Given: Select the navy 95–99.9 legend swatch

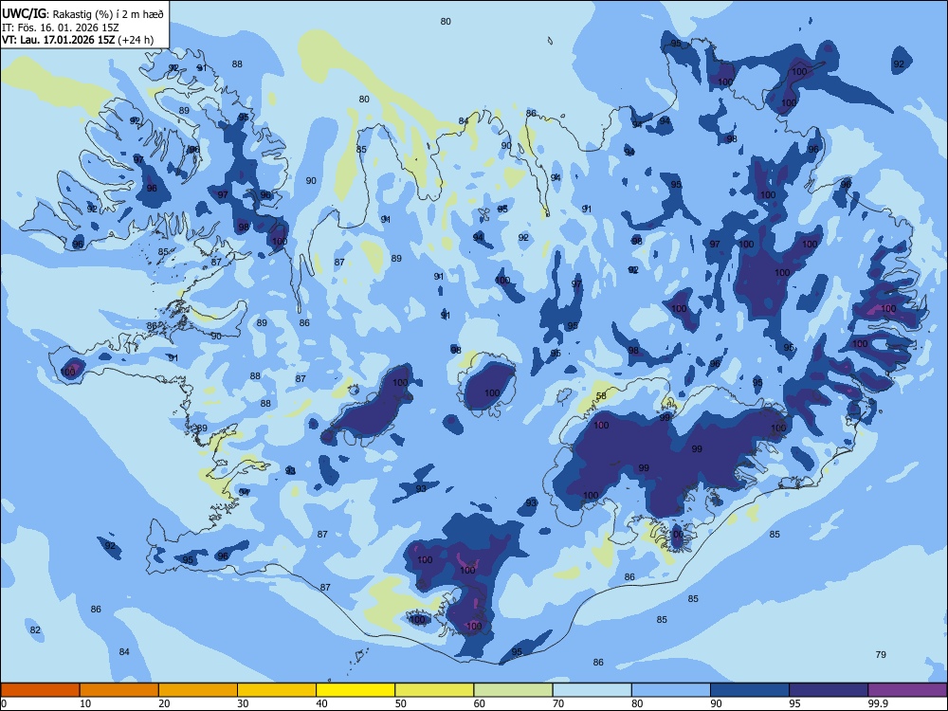Looking at the screenshot, I should point(829,690).
